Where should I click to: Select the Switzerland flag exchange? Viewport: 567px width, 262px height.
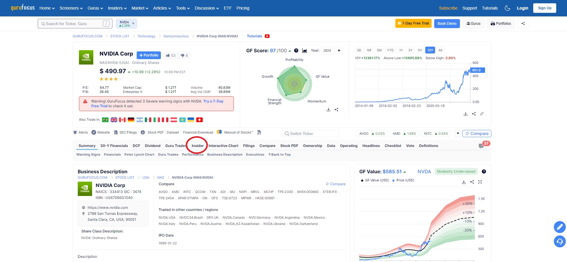(x=199, y=120)
